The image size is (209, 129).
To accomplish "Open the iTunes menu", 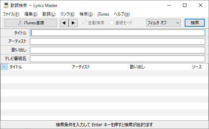I will click(x=103, y=14).
